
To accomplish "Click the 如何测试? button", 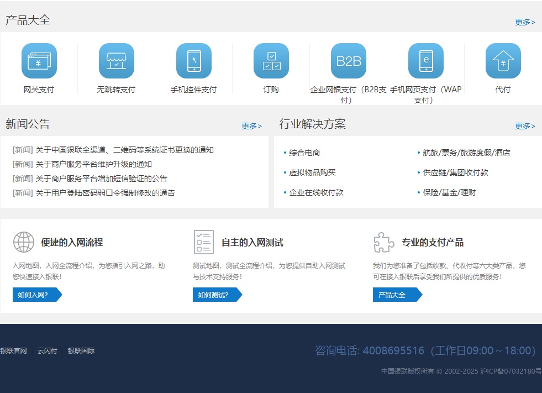I will (x=218, y=295).
